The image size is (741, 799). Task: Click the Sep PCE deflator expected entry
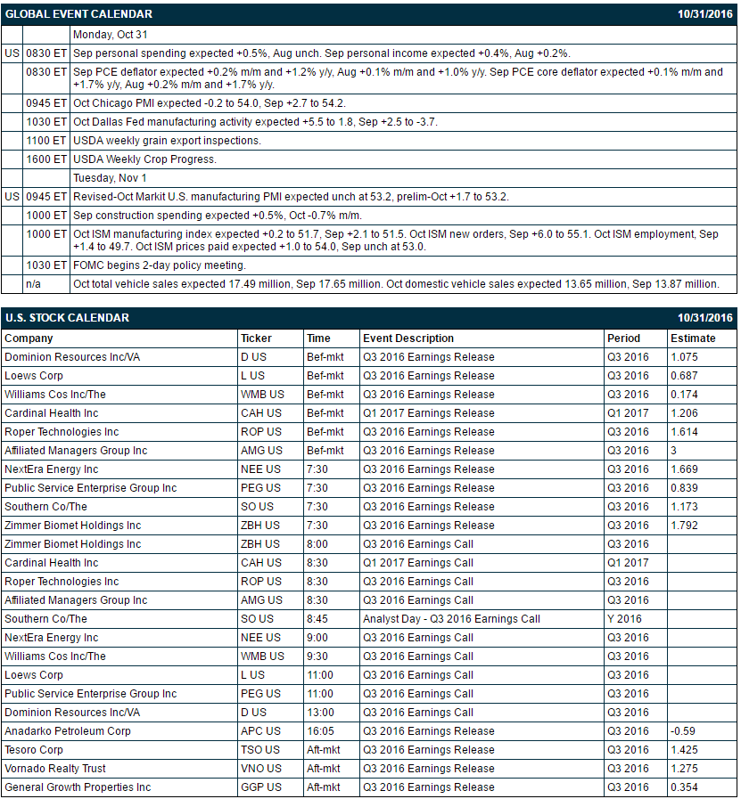pyautogui.click(x=398, y=78)
